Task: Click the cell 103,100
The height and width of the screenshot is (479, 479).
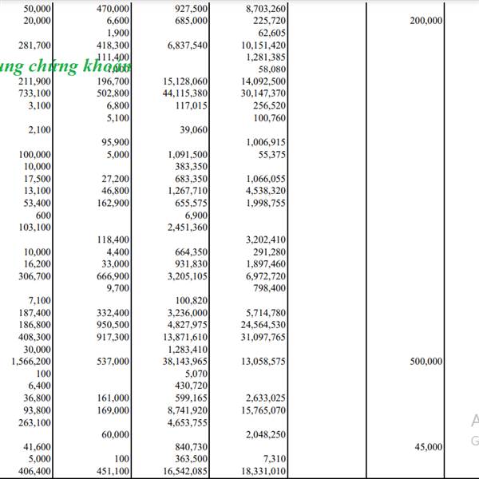Action: 34,228
